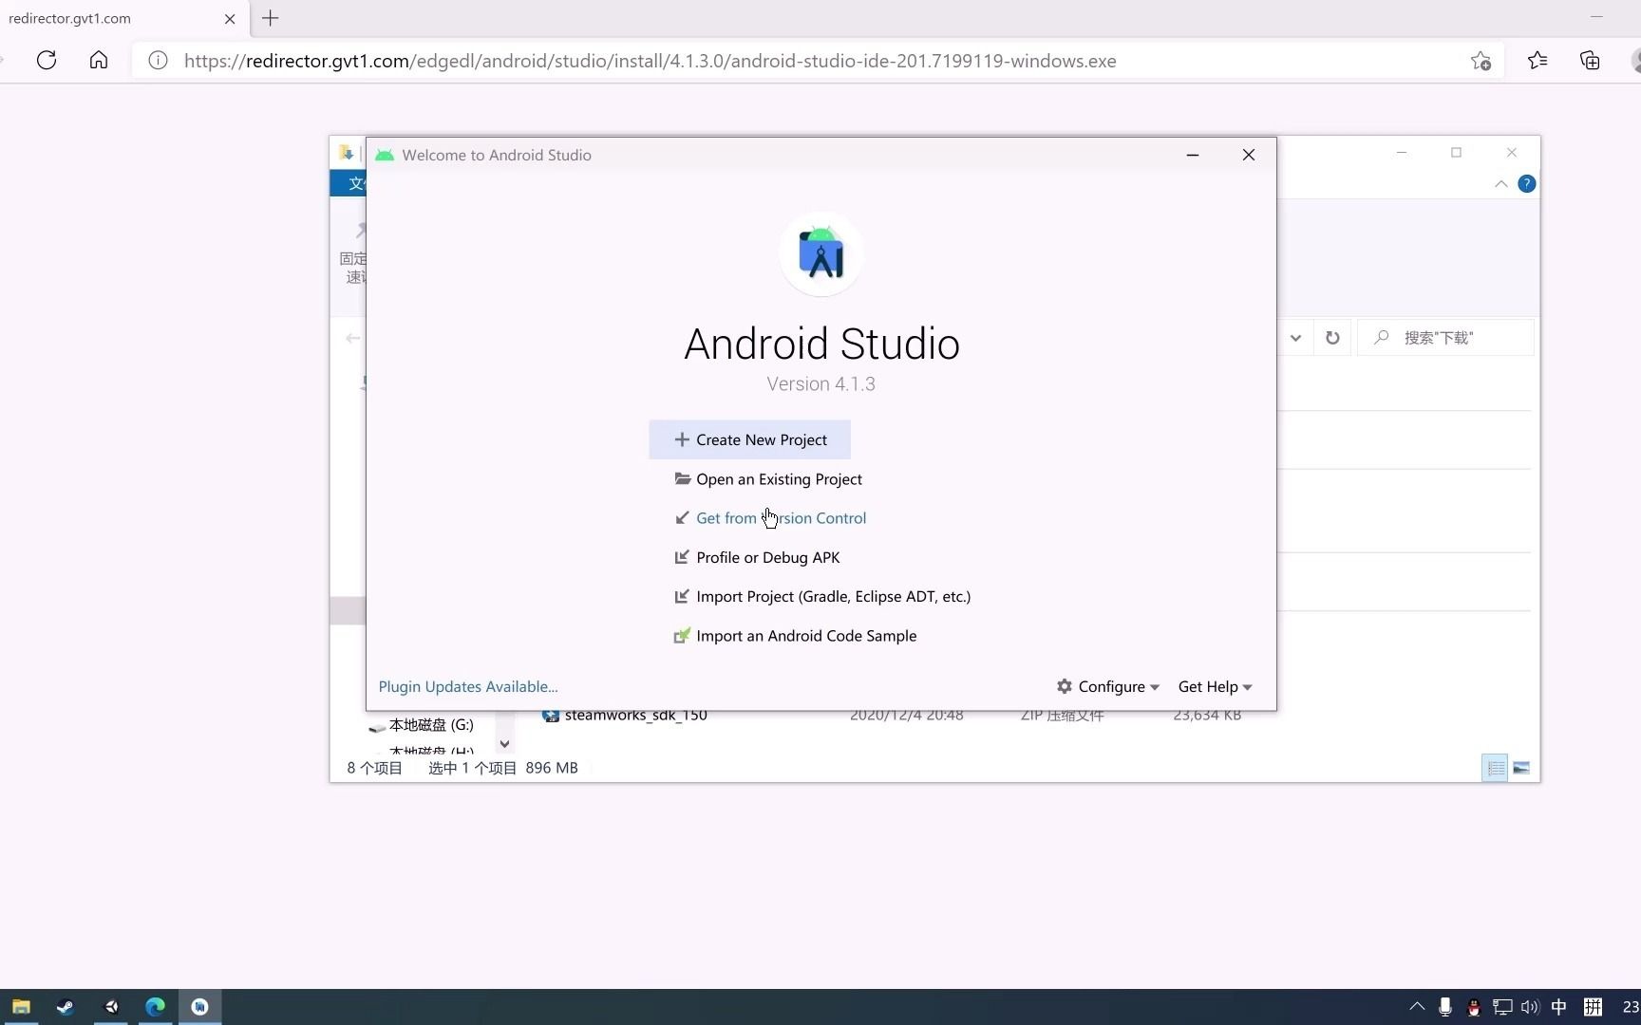Click the volume tray icon
Image resolution: width=1641 pixels, height=1025 pixels.
tap(1529, 1007)
